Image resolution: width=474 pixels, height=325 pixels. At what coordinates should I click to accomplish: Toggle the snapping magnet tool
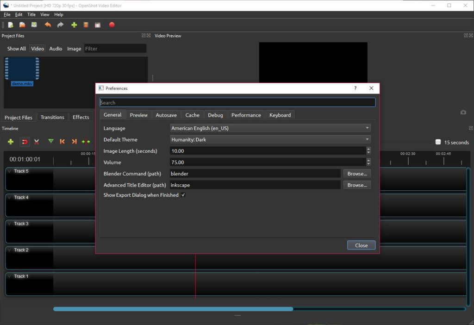(25, 142)
